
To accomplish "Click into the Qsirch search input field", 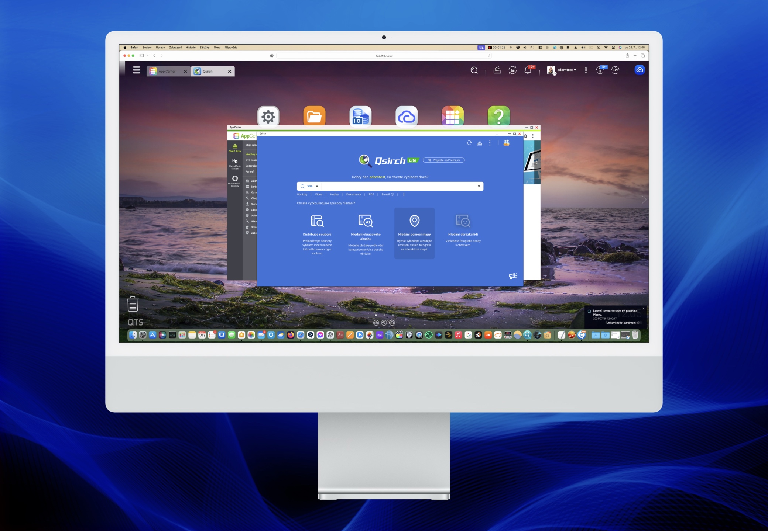I will pyautogui.click(x=399, y=186).
